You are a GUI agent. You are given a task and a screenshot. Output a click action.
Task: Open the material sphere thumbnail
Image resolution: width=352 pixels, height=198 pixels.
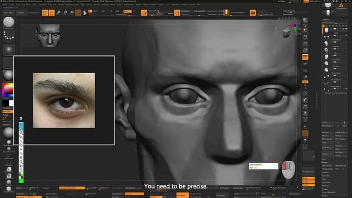[9, 75]
